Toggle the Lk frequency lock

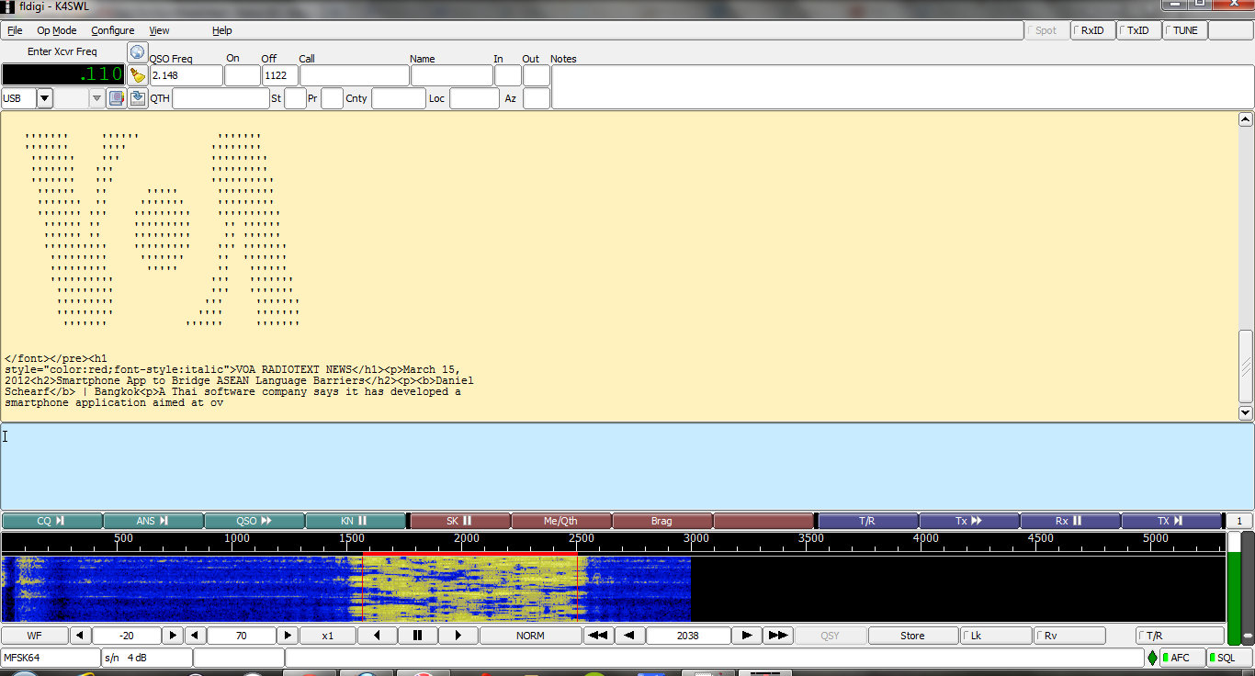click(x=996, y=636)
